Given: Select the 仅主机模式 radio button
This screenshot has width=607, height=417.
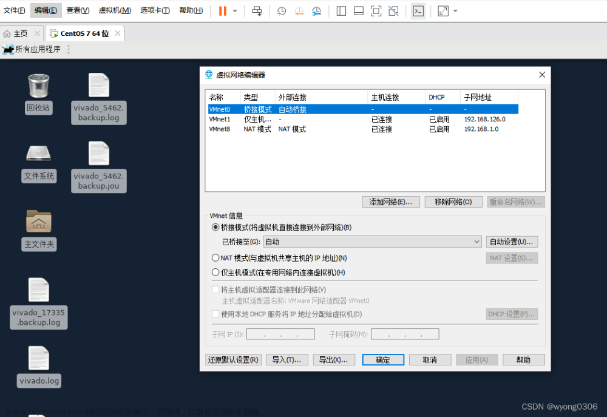Looking at the screenshot, I should click(x=215, y=272).
